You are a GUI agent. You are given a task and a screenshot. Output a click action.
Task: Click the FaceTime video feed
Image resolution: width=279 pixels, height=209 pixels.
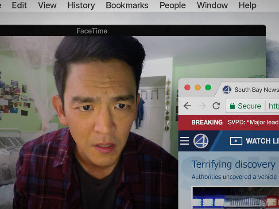click(89, 123)
